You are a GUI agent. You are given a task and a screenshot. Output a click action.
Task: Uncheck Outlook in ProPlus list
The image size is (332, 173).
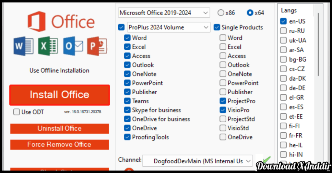127,65
